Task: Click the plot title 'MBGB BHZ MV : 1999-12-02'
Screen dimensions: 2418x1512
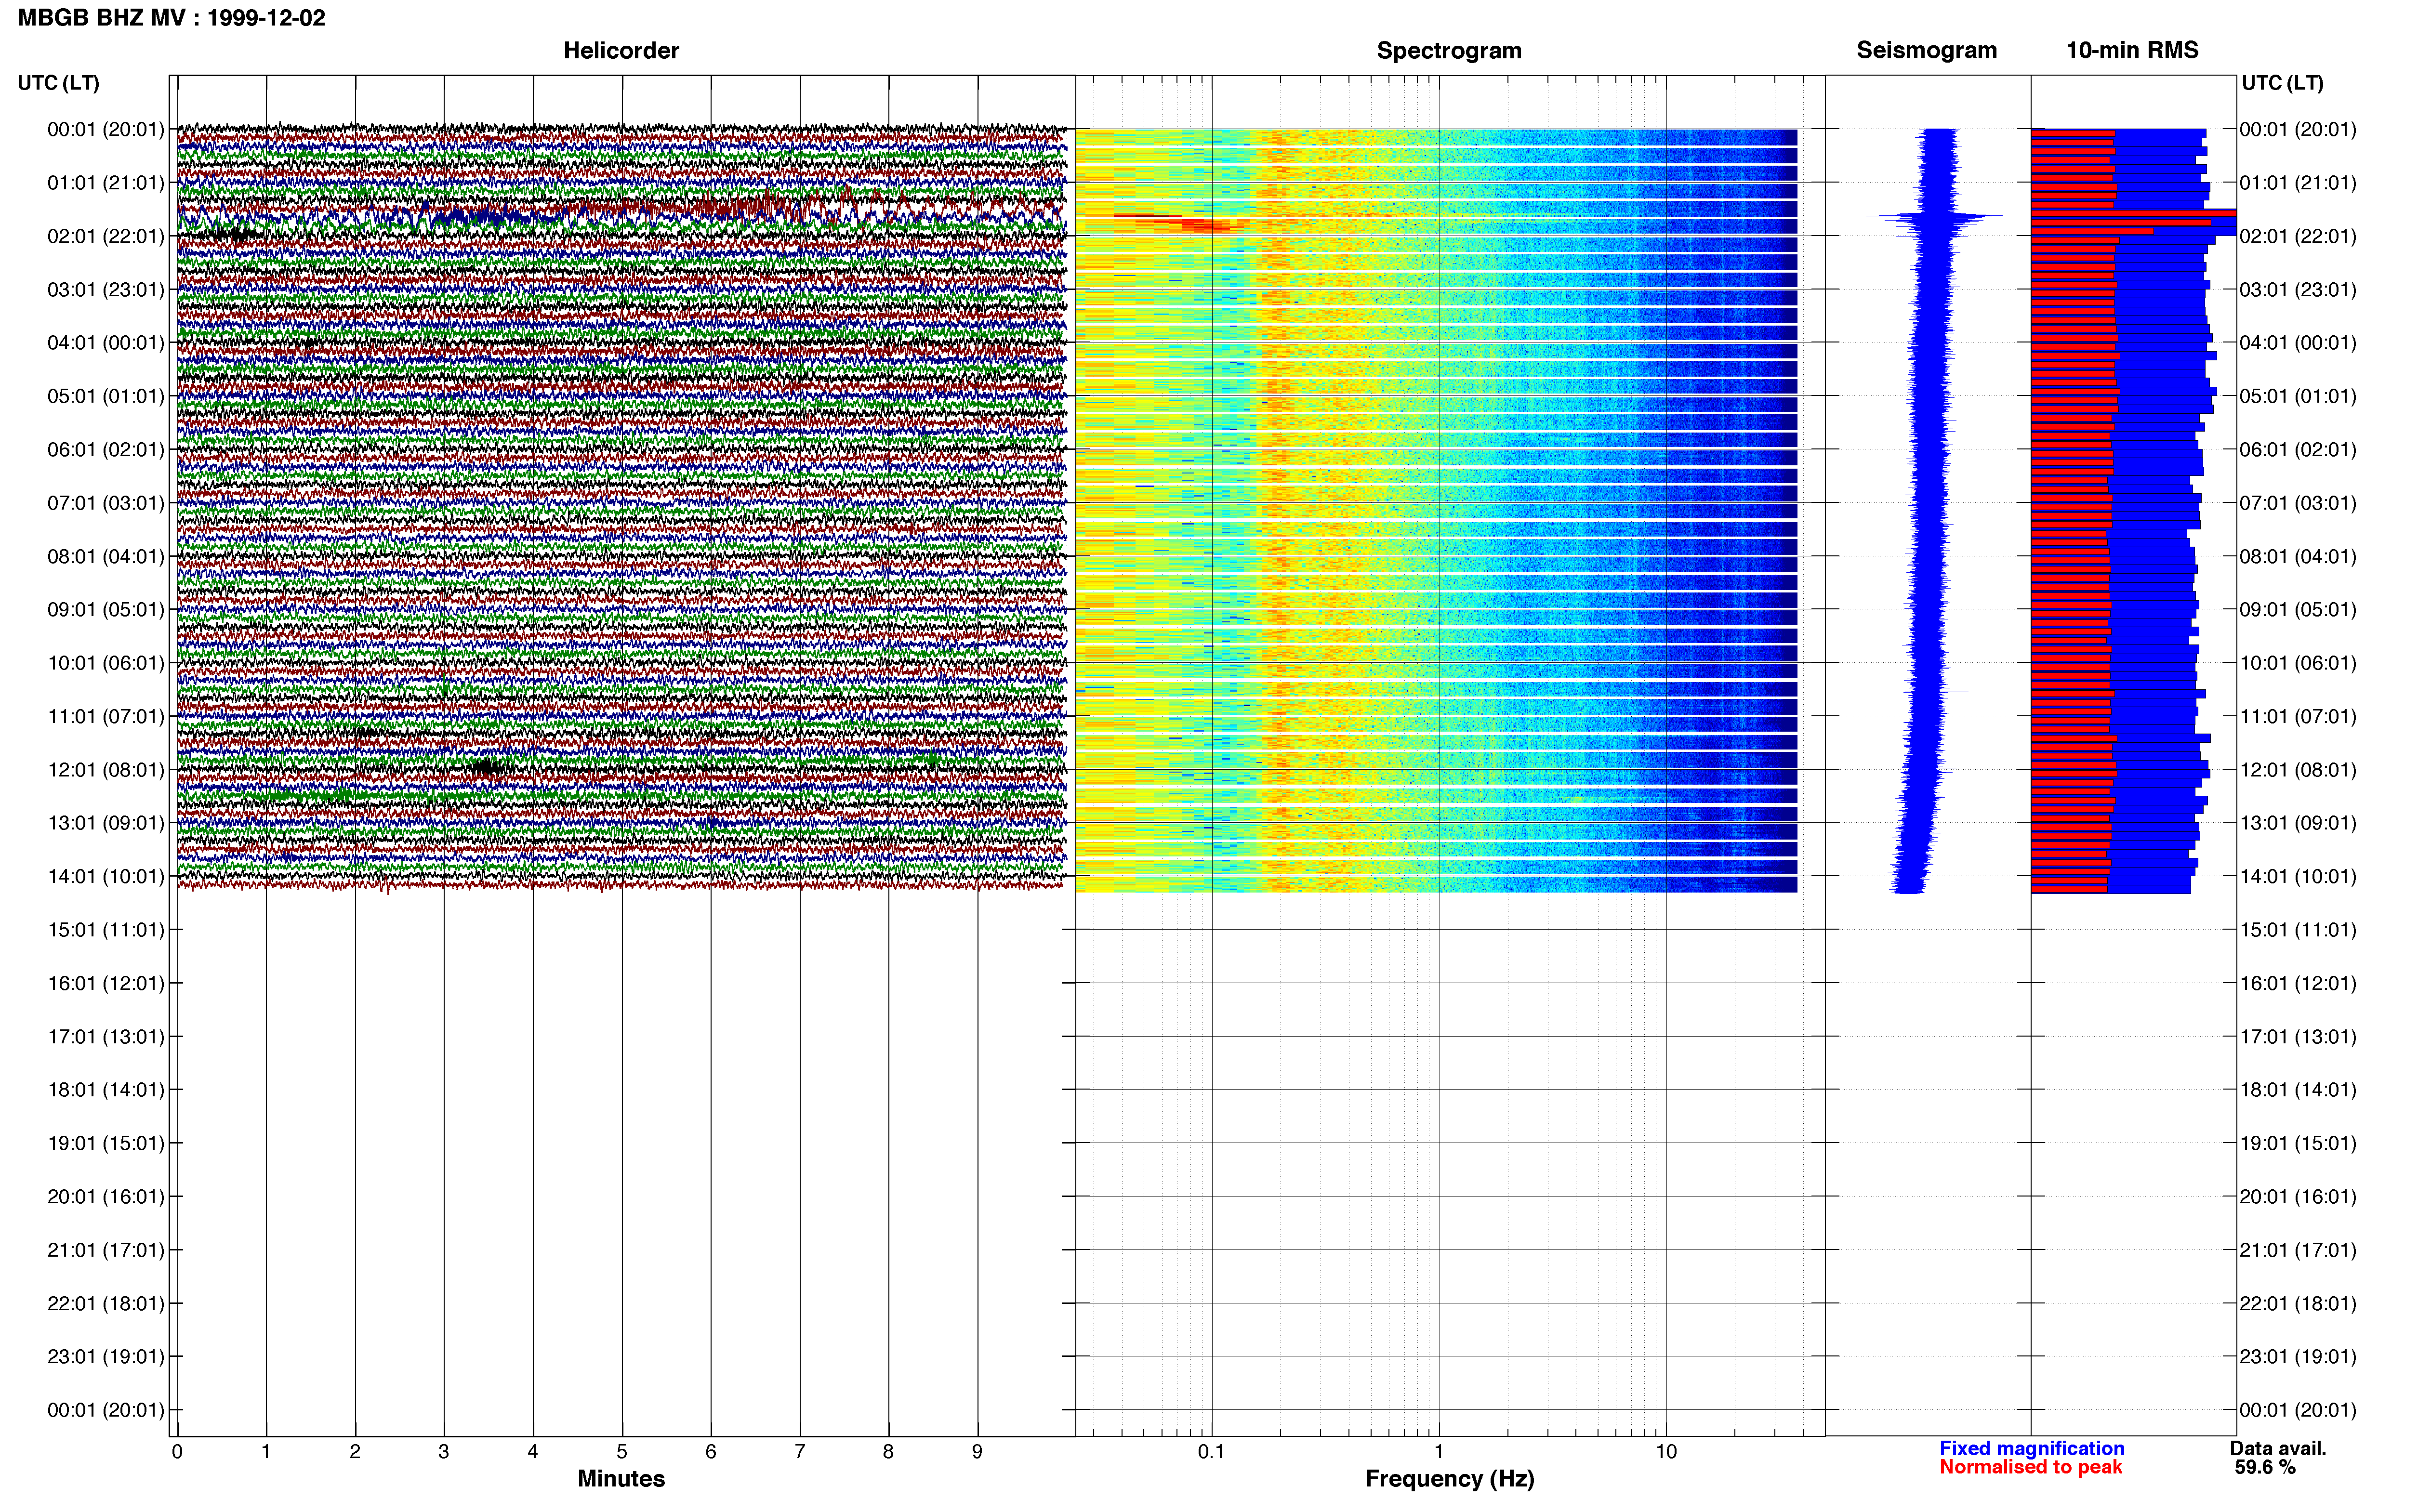Action: click(171, 18)
